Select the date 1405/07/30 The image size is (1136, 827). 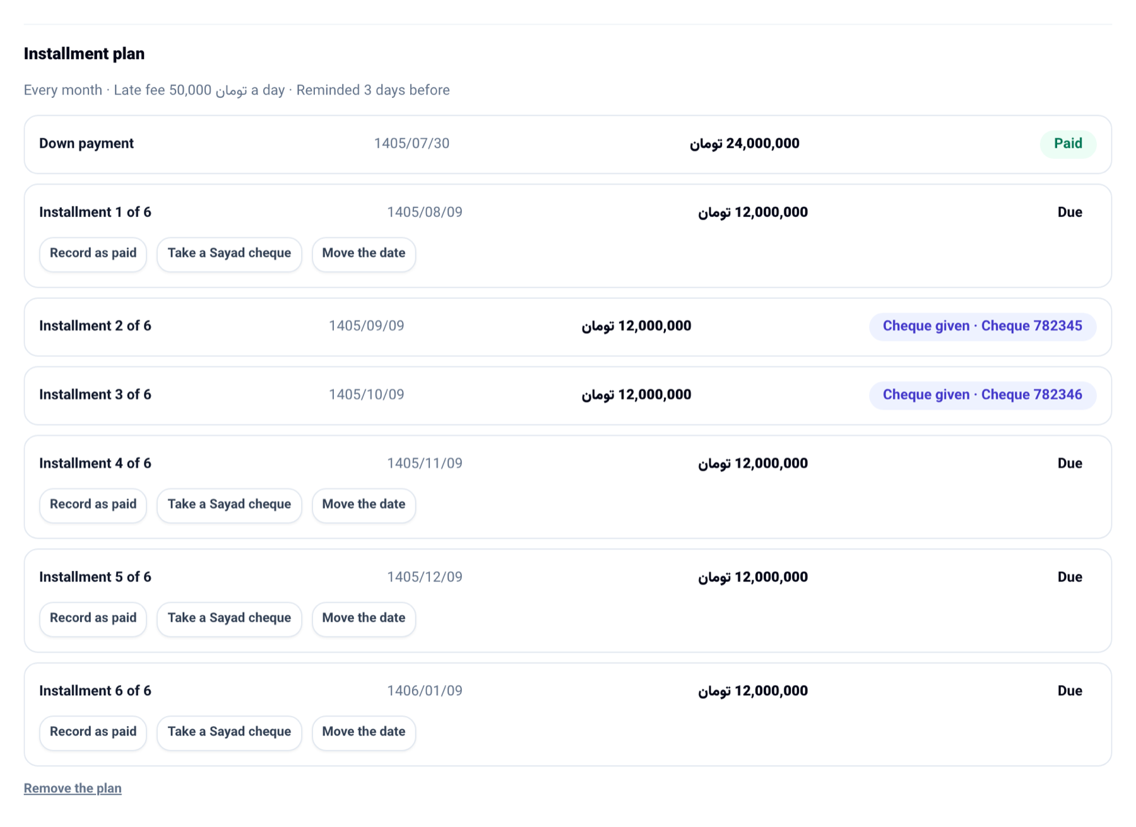tap(411, 144)
